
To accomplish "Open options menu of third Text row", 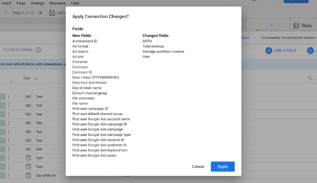I will coord(9,114).
